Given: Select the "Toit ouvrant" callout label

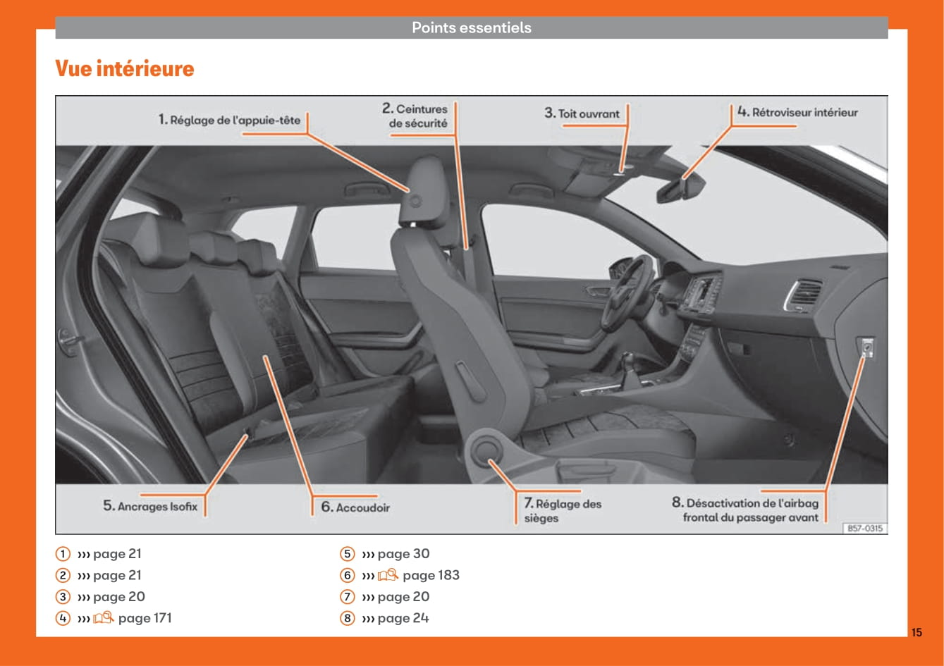Looking at the screenshot, I should 582,113.
